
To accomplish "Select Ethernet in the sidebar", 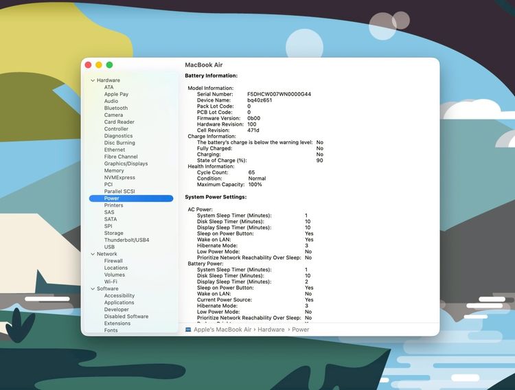I will click(115, 150).
